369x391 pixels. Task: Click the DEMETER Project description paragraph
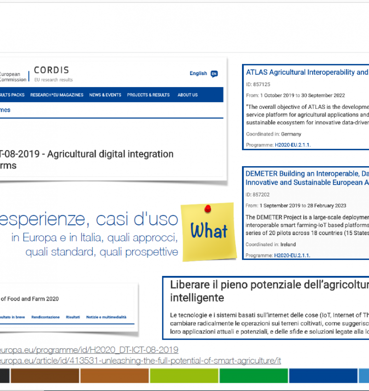307,225
